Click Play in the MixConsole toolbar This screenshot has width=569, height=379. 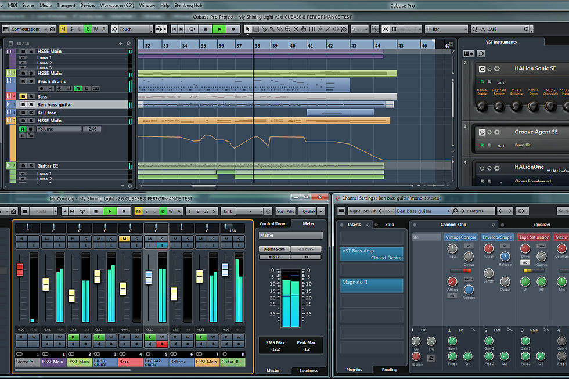[110, 211]
